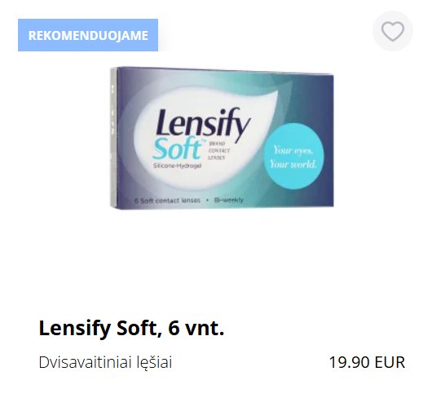Click the word lęšiai in the subtitle
Viewport: 445px width, 398px height.
pos(154,363)
